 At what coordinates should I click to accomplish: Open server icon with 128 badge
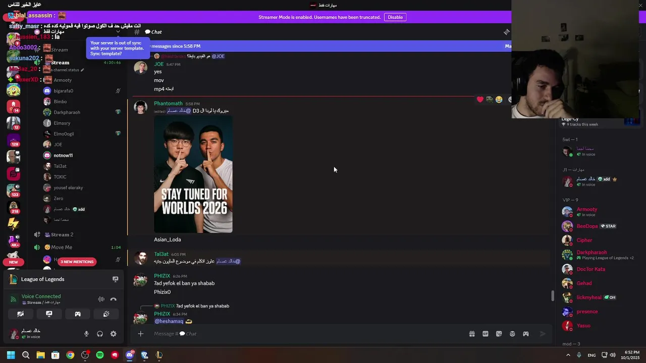[13, 140]
